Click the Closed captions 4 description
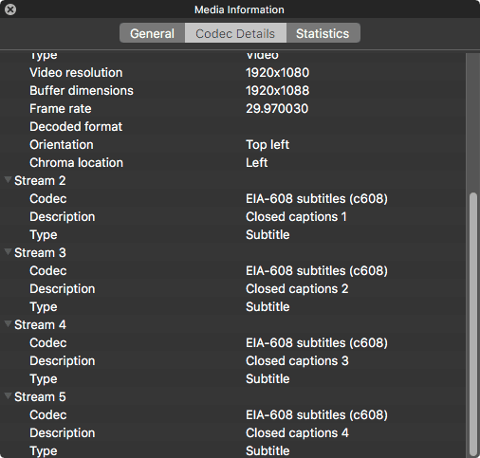480x458 pixels. coord(297,433)
